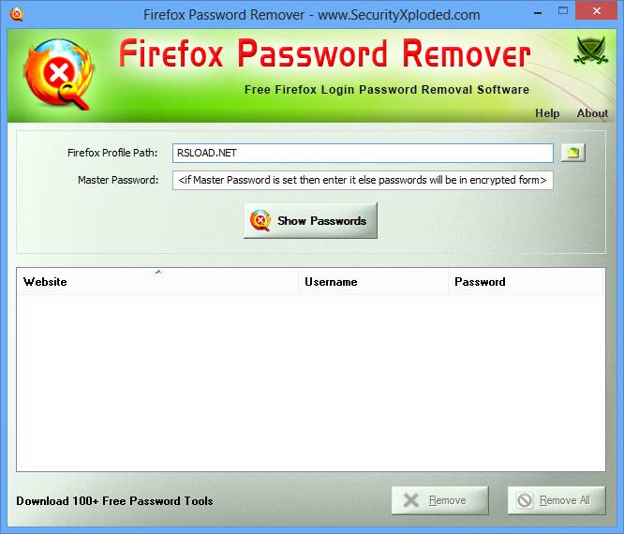The width and height of the screenshot is (624, 534).
Task: Click the app icon in the title bar
Action: click(x=16, y=15)
